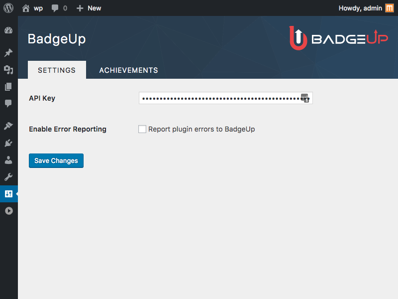Open the Tools wrench sidebar icon

[x=8, y=177]
